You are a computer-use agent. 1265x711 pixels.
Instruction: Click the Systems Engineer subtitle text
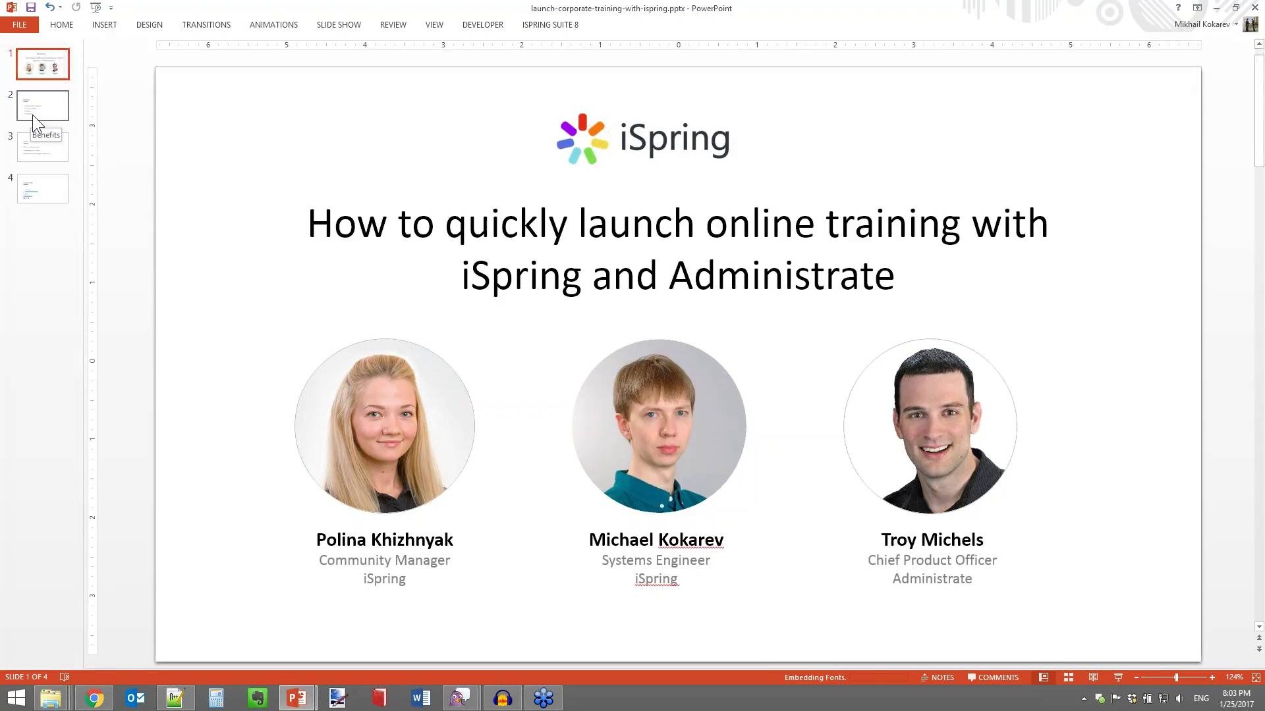click(656, 560)
